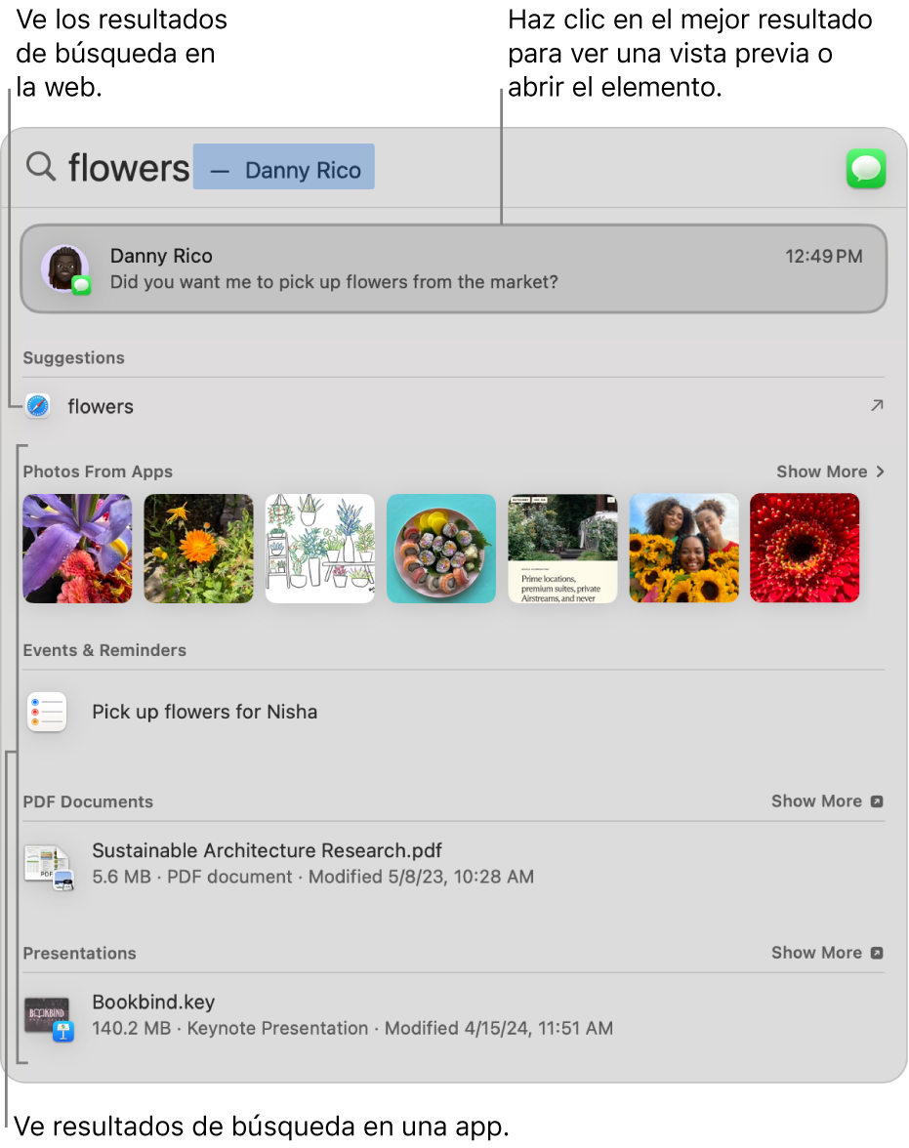Open the Pick up flowers for Nisha reminder

453,712
